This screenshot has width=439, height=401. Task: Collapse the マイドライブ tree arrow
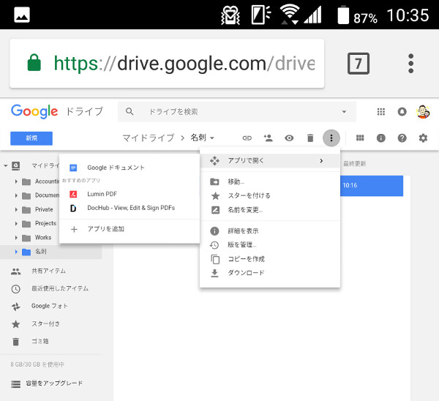(6, 166)
